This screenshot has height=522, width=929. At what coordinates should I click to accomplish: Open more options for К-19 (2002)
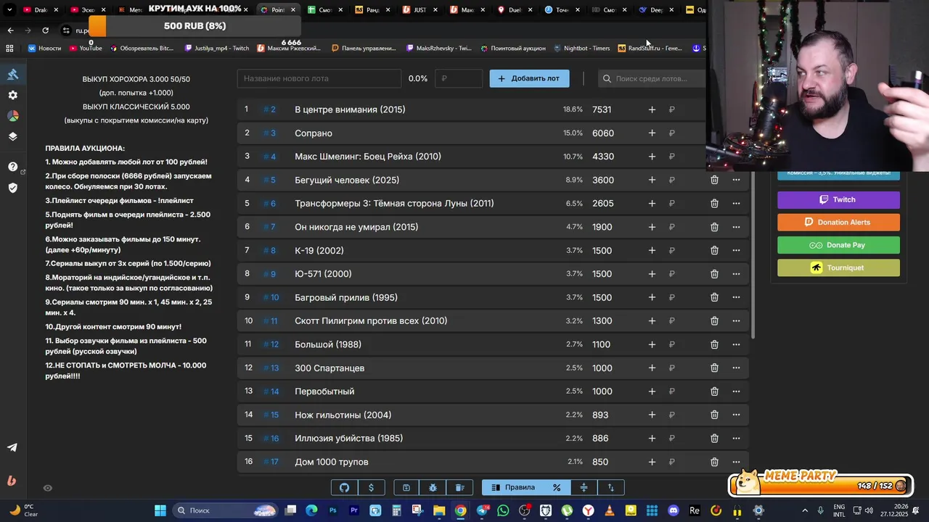pos(736,250)
